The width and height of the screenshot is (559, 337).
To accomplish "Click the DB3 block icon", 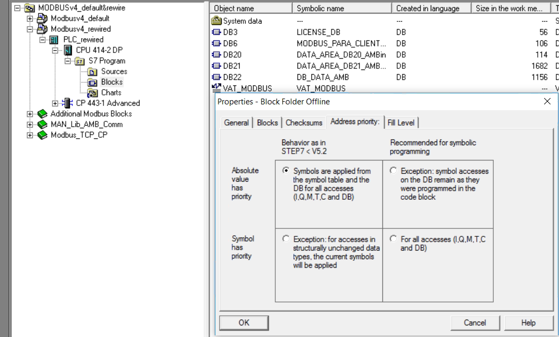I will (x=216, y=32).
